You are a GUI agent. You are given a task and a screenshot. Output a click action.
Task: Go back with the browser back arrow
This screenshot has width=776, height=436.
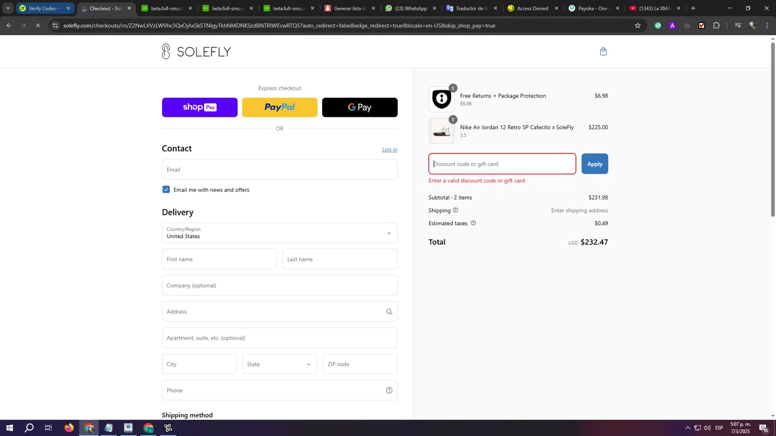pos(9,25)
